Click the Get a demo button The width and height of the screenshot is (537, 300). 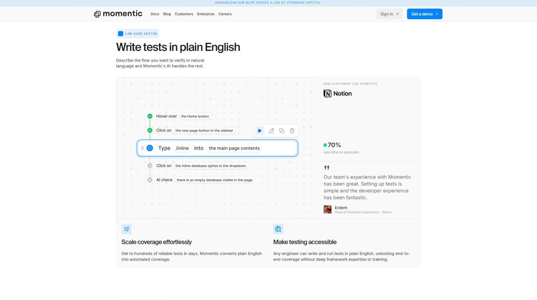click(x=424, y=14)
